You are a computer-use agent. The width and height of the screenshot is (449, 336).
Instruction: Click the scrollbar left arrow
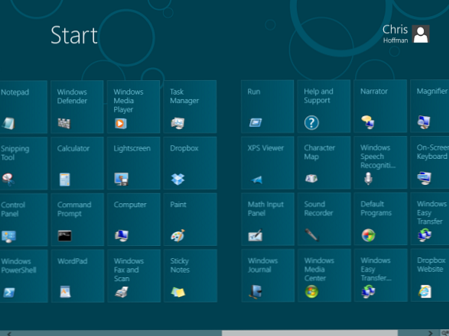(9, 334)
